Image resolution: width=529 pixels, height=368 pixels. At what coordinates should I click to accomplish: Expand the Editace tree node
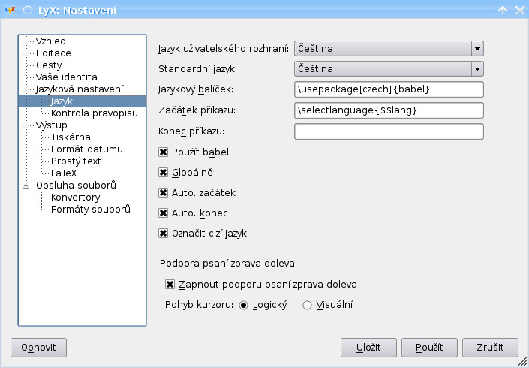pyautogui.click(x=26, y=53)
